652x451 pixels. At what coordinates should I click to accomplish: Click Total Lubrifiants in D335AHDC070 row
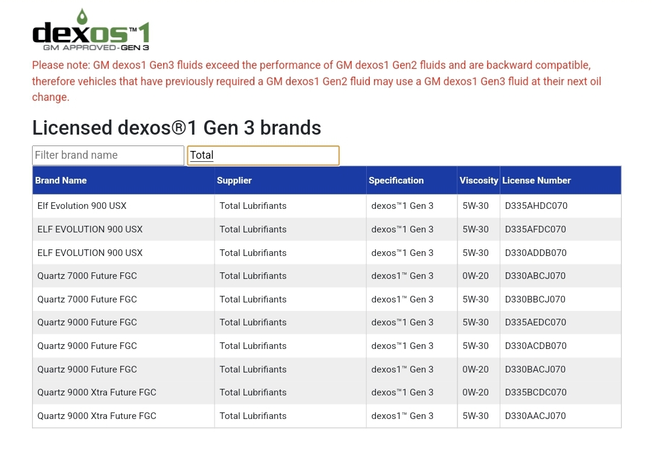pyautogui.click(x=253, y=206)
